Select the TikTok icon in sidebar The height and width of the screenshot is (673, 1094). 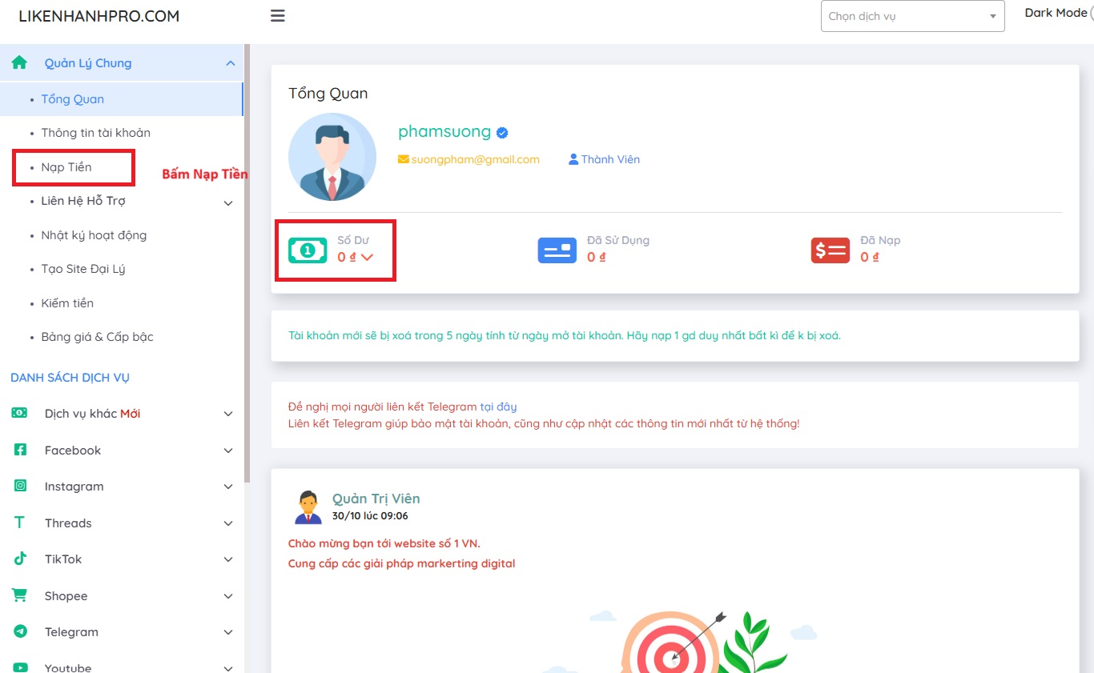point(19,559)
